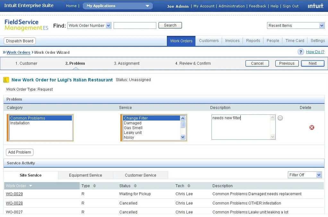This screenshot has height=217, width=328.
Task: Go to wizard step 4. Review & Confirm
Action: pos(193,63)
